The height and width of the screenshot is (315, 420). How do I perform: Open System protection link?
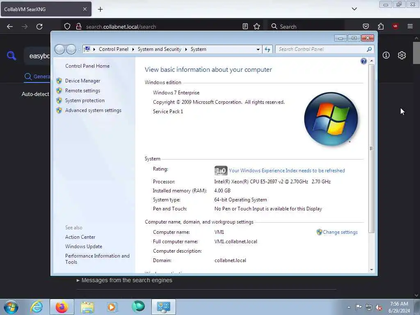tap(84, 100)
